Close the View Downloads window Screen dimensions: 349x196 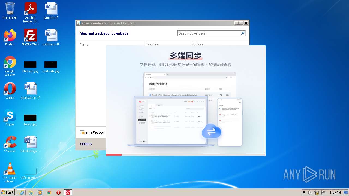pos(246,23)
